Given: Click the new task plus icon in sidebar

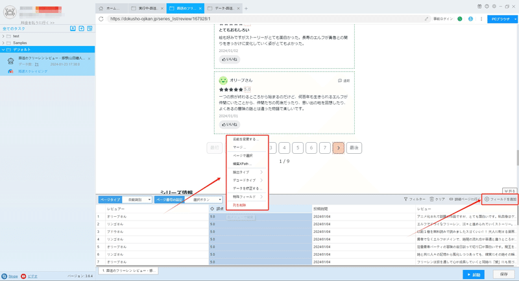Looking at the screenshot, I should pyautogui.click(x=82, y=29).
